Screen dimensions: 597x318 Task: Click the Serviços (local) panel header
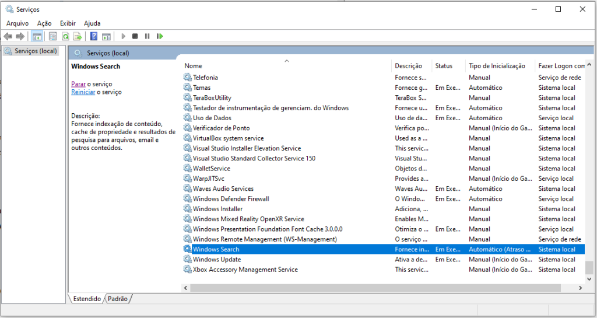(x=108, y=53)
